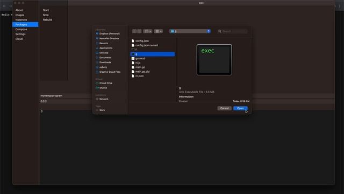Open the Images section in ops
Image resolution: width=344 pixels, height=194 pixels.
point(20,15)
